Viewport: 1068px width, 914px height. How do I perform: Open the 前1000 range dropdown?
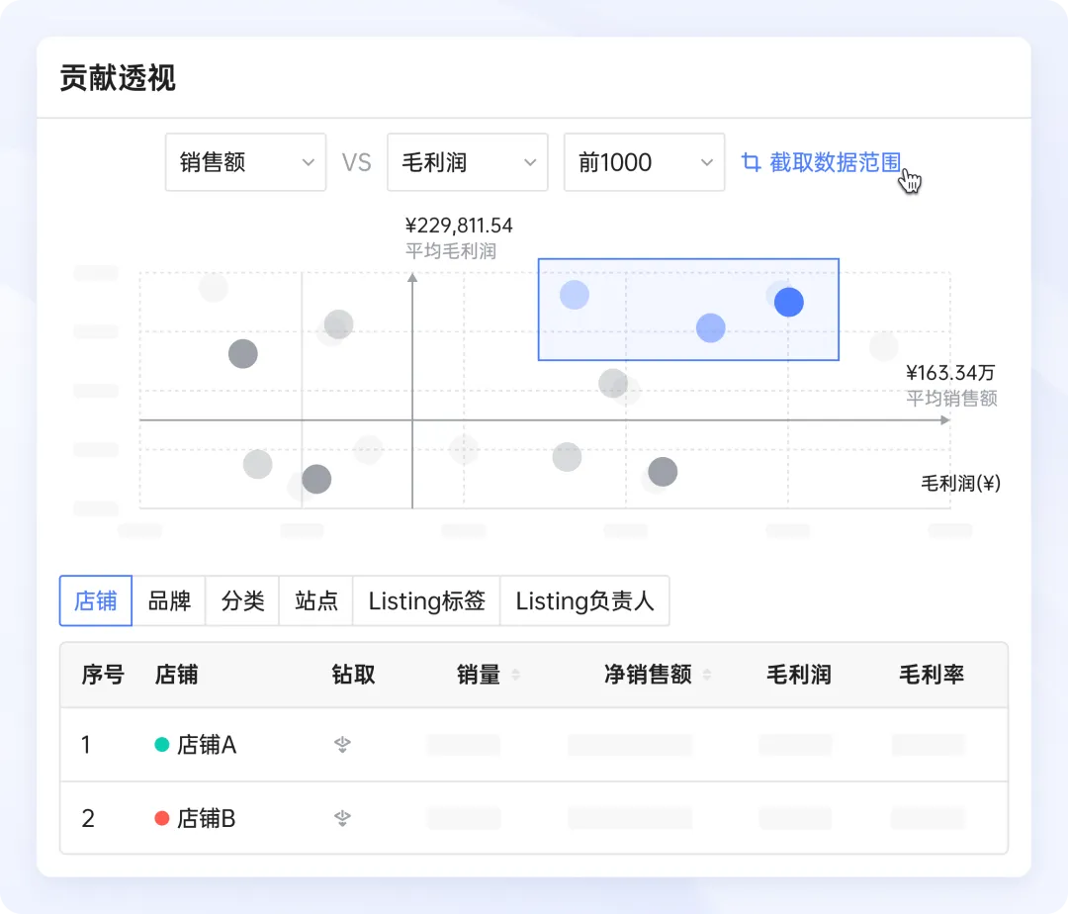pos(644,162)
